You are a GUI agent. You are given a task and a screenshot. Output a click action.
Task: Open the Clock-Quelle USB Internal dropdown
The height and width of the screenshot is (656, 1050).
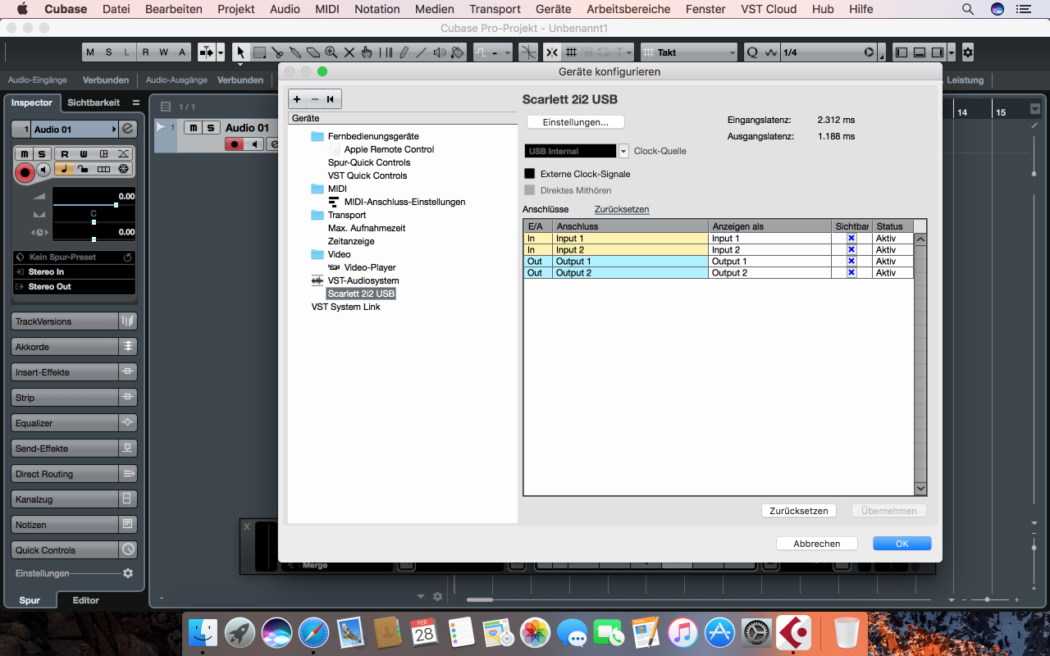pyautogui.click(x=623, y=151)
